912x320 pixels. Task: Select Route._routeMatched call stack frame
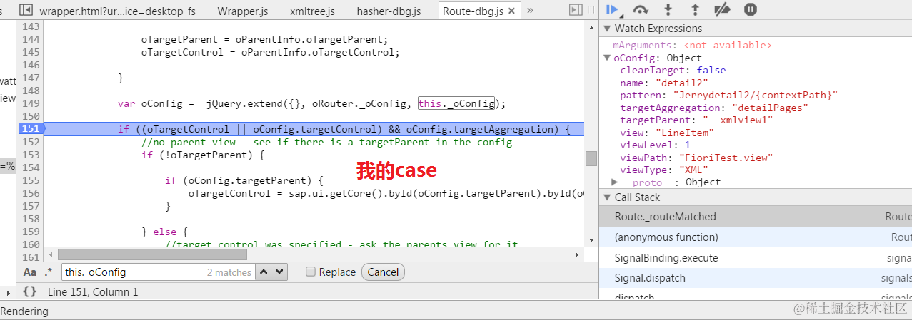point(756,217)
